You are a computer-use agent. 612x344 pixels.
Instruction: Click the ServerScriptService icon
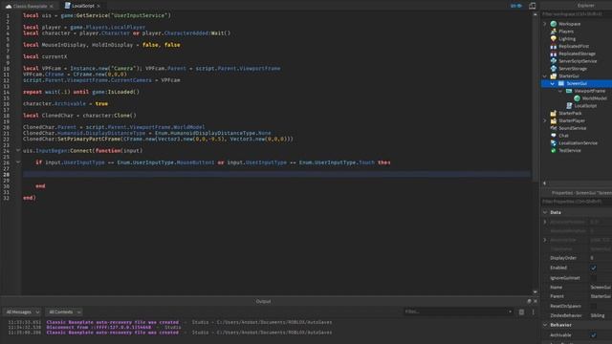pyautogui.click(x=553, y=61)
